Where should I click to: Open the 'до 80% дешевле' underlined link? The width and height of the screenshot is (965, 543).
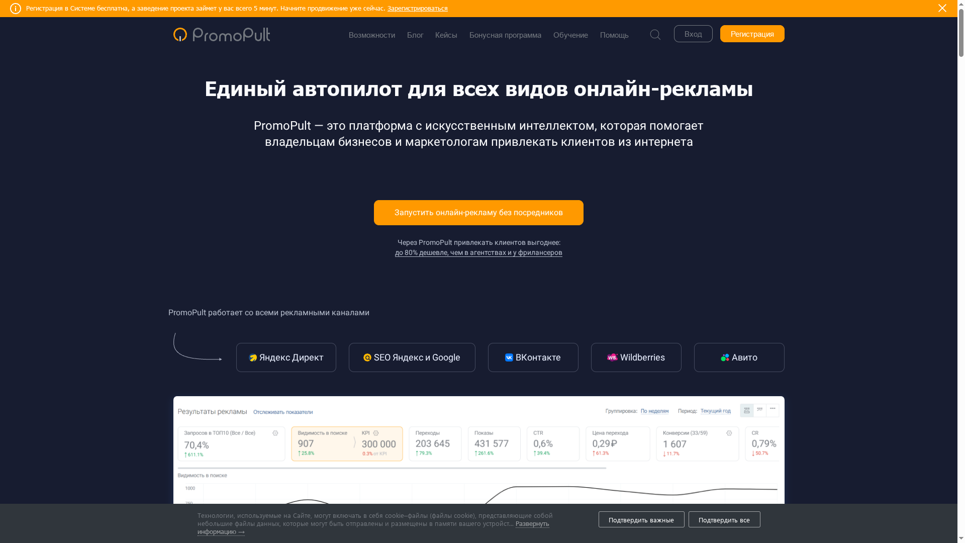pos(478,253)
